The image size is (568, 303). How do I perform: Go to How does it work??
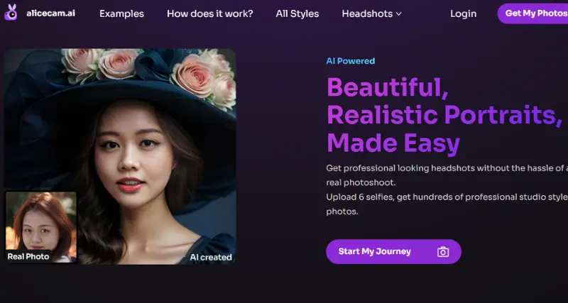(209, 13)
